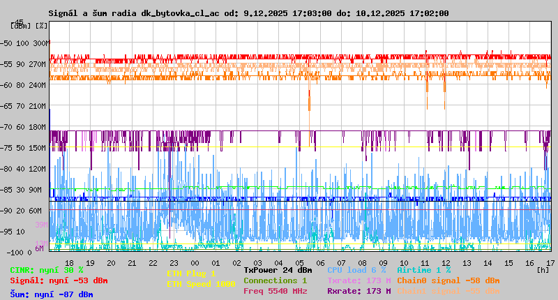The height and width of the screenshot is (300, 558).
Task: Select the 'Šum: nyní -87 dBm' legend entry
Action: click(x=52, y=294)
